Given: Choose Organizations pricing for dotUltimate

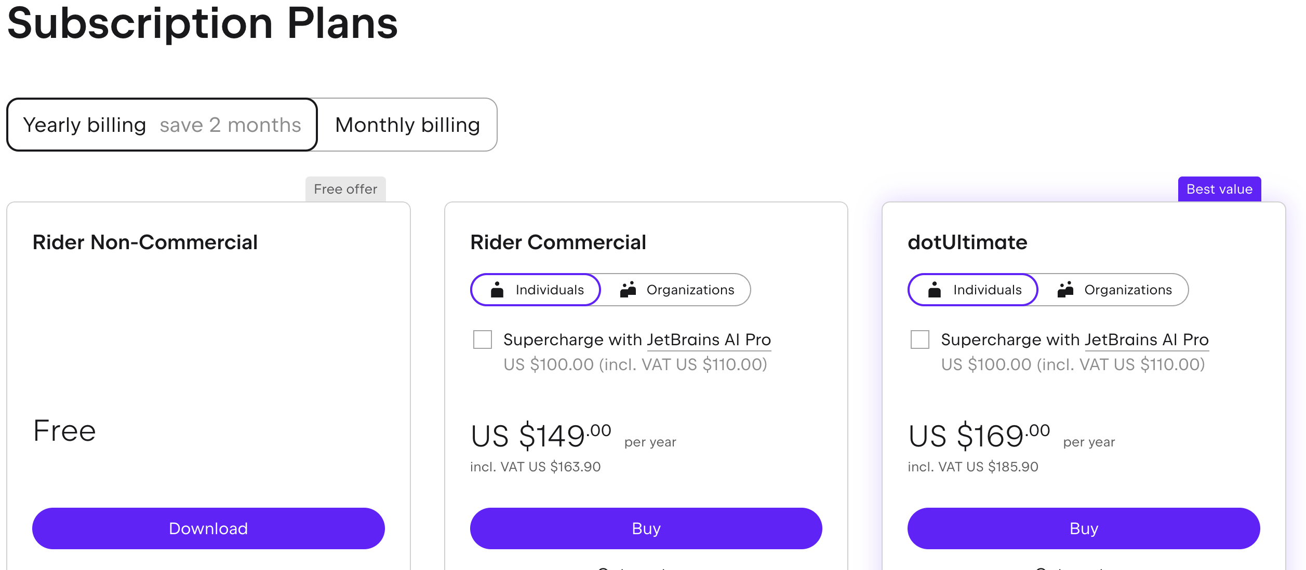Looking at the screenshot, I should [x=1114, y=290].
